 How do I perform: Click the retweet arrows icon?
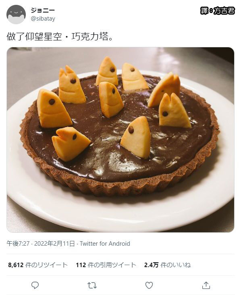click(92, 285)
